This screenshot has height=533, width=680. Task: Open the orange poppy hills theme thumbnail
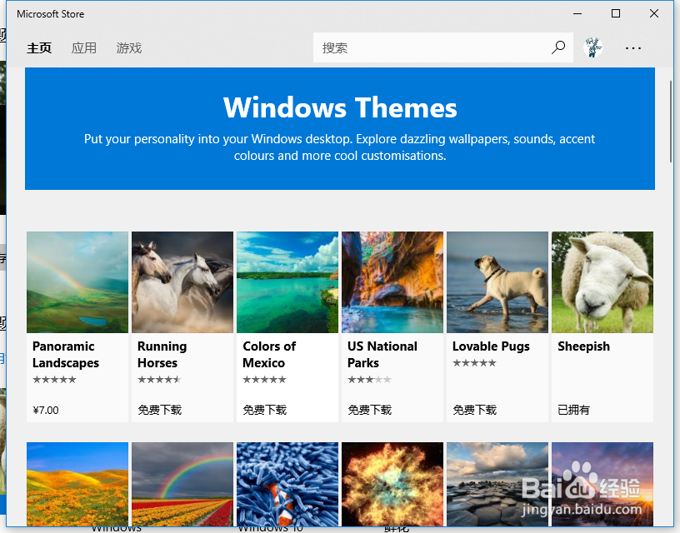(x=77, y=485)
